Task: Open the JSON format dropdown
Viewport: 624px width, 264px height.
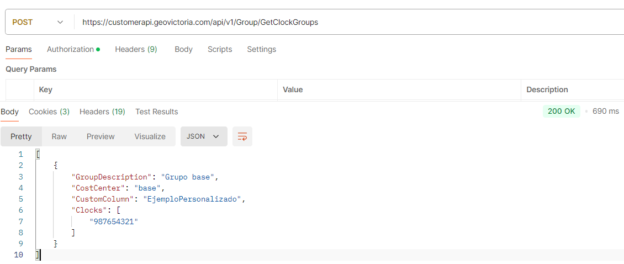Action: coord(203,136)
